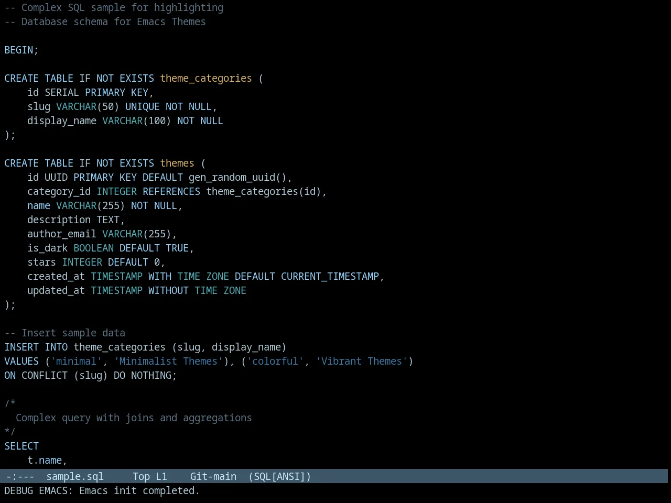The width and height of the screenshot is (671, 503).
Task: Click the -:--- buffer status flags
Action: (x=20, y=476)
